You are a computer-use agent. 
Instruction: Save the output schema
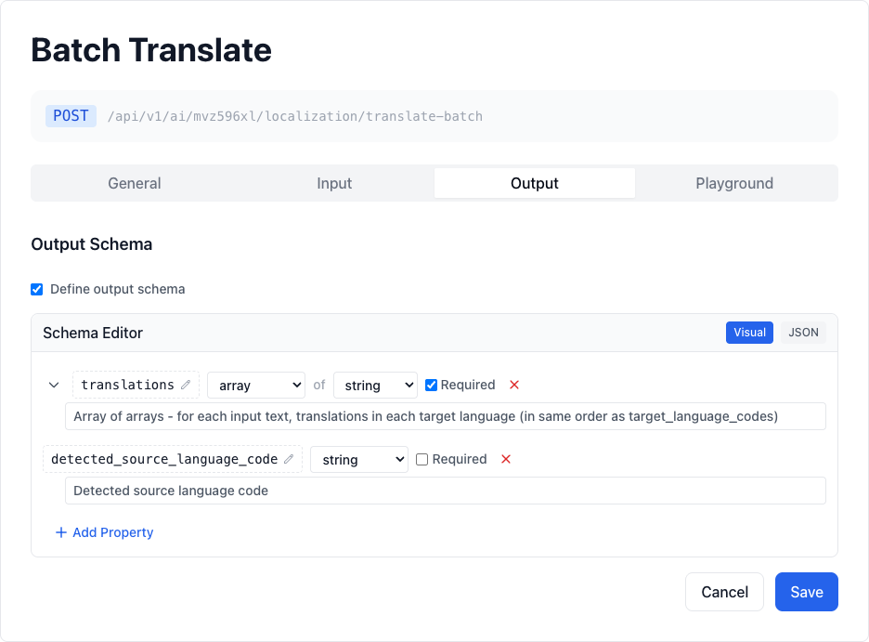(x=806, y=592)
